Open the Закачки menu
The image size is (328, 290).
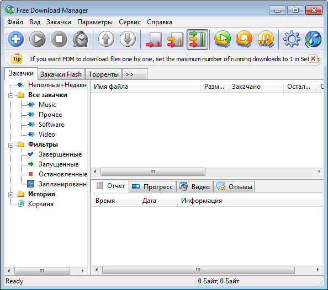coord(59,22)
